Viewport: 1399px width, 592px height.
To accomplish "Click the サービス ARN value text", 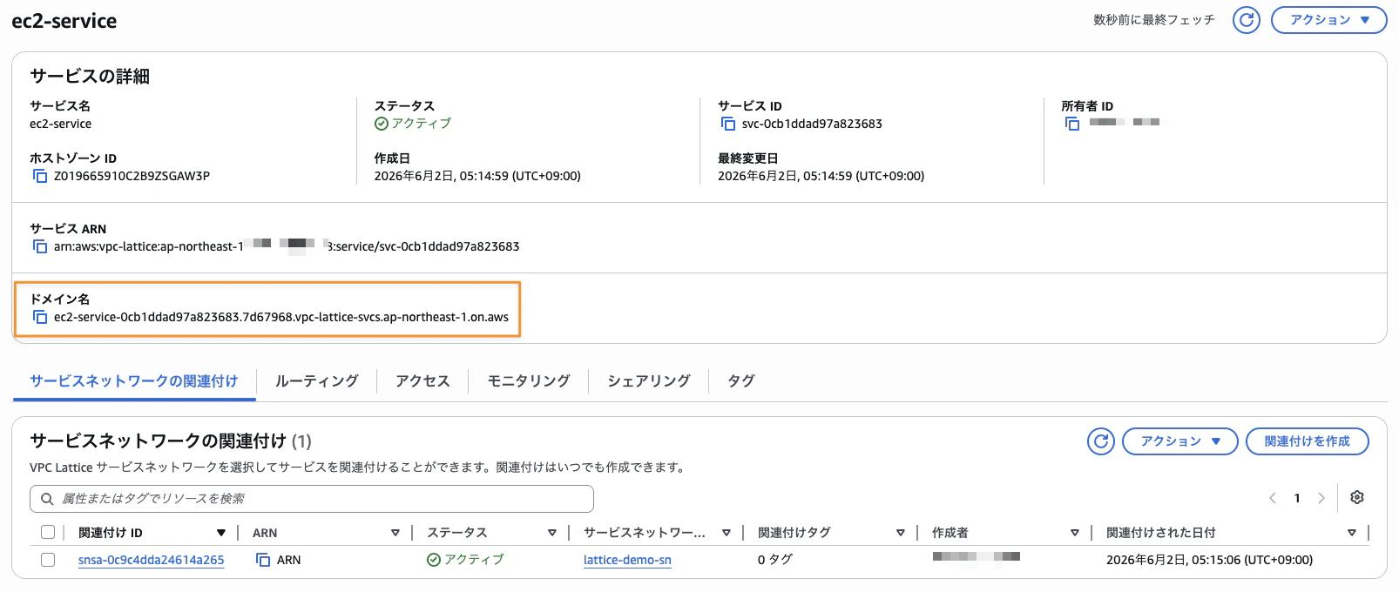I will click(287, 246).
